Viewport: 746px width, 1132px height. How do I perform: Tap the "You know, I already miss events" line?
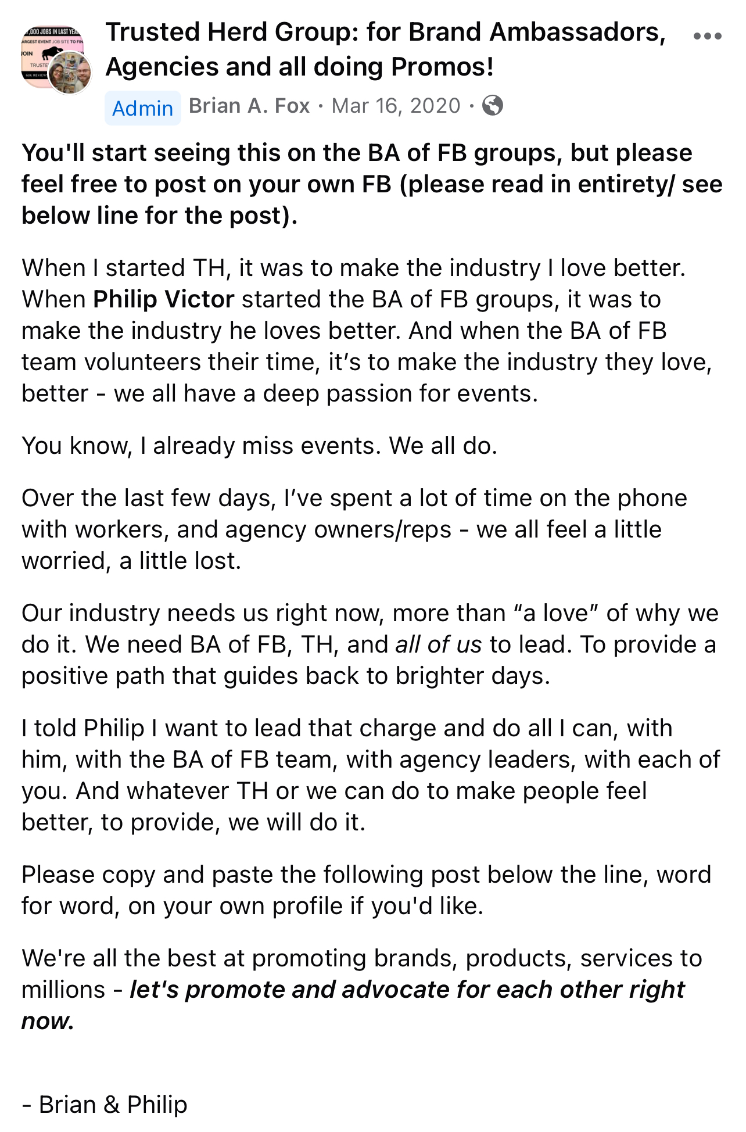259,446
